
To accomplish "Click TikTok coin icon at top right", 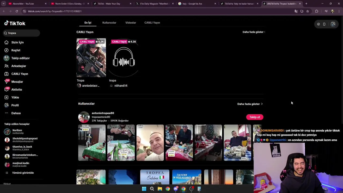I will (x=318, y=24).
